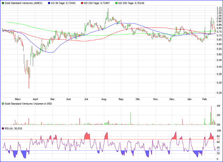Click the Feb. label on the time axis
This screenshot has width=223, height=162.
[x=205, y=99]
